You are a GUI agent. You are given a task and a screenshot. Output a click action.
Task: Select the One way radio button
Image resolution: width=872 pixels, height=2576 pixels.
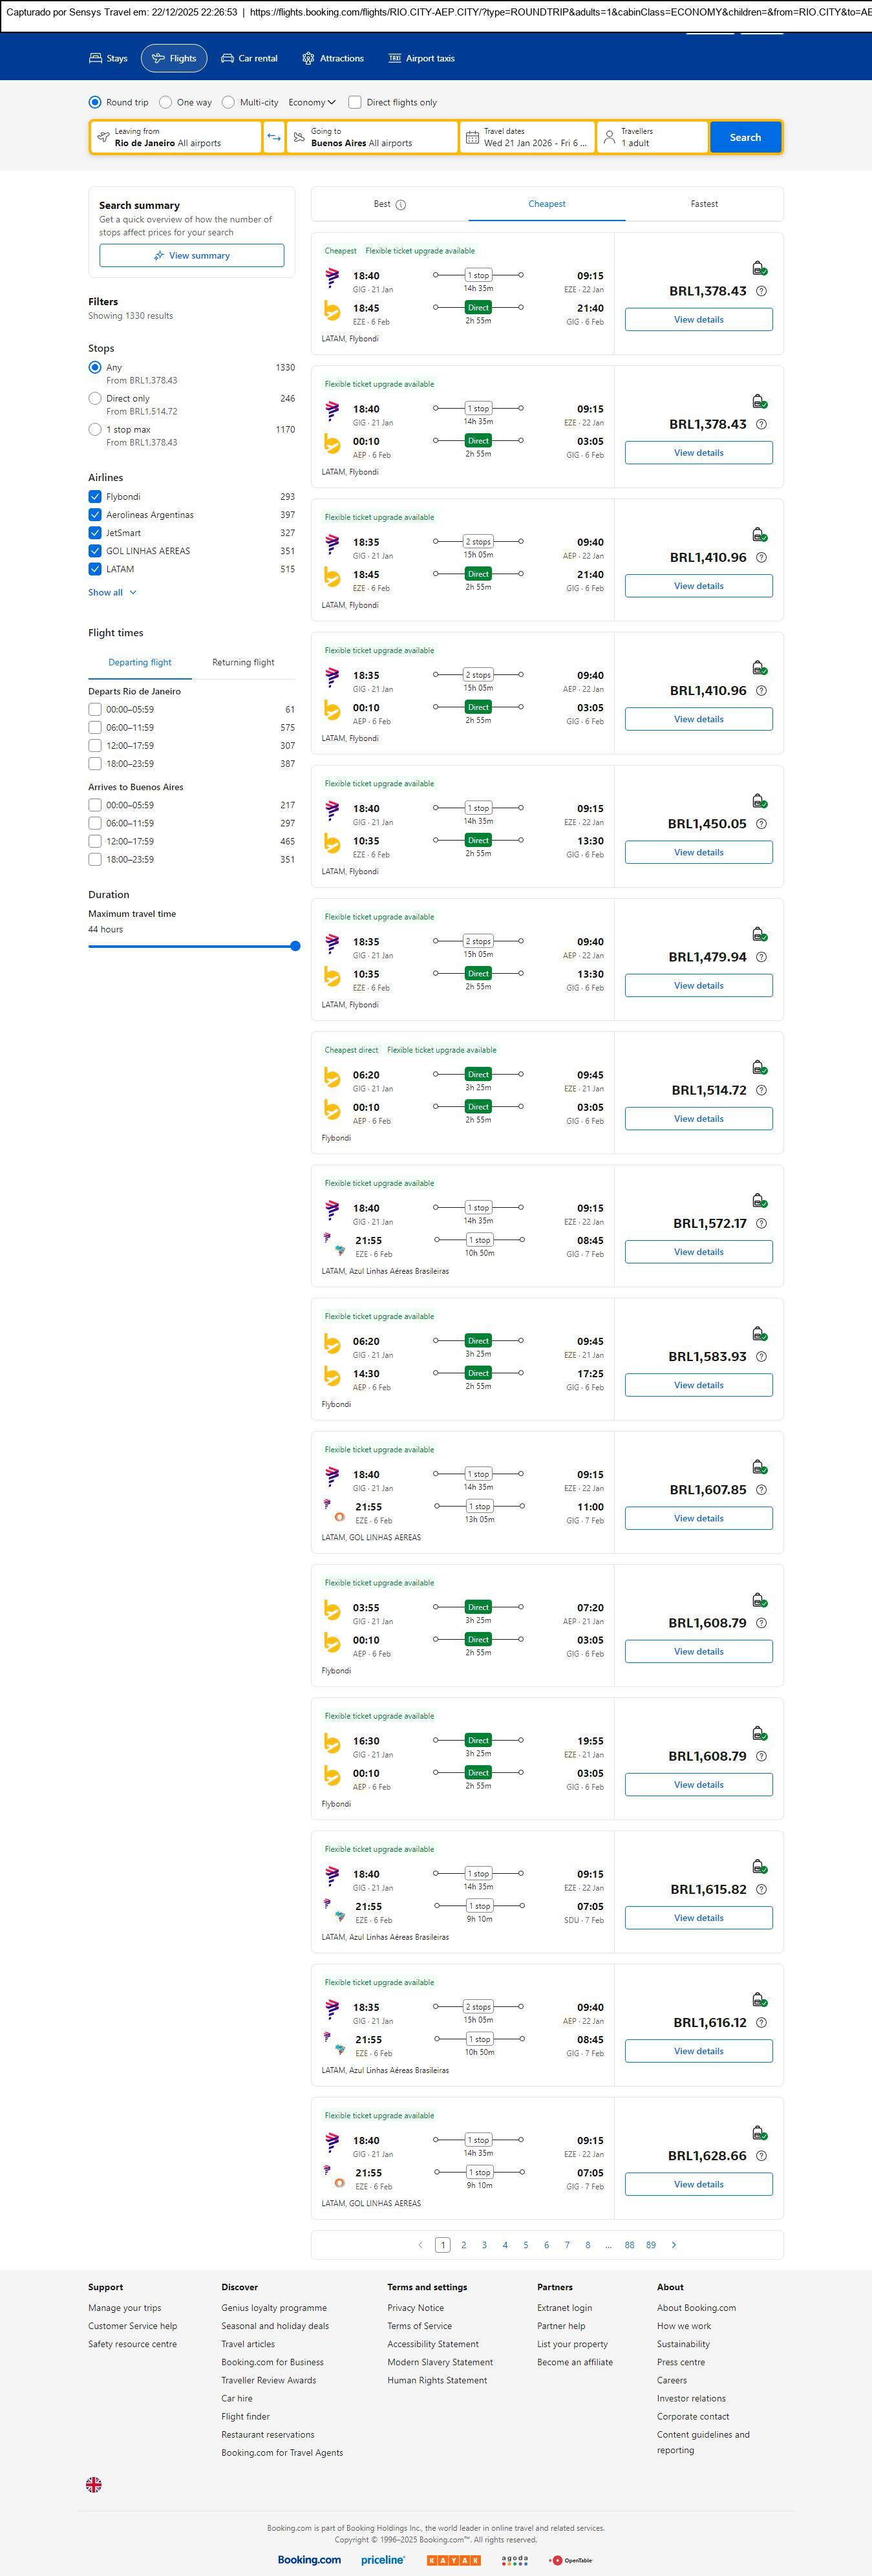click(166, 102)
